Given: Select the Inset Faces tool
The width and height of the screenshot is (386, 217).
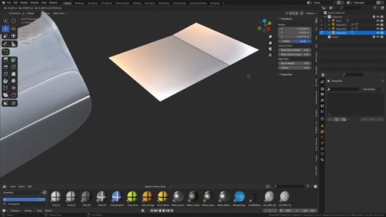Looking at the screenshot, I should tap(13, 60).
